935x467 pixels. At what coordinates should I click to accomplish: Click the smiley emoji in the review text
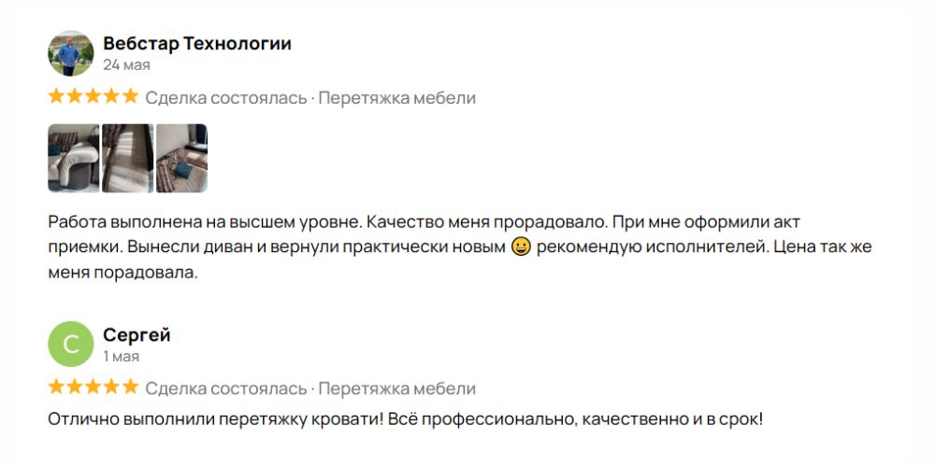tap(522, 248)
